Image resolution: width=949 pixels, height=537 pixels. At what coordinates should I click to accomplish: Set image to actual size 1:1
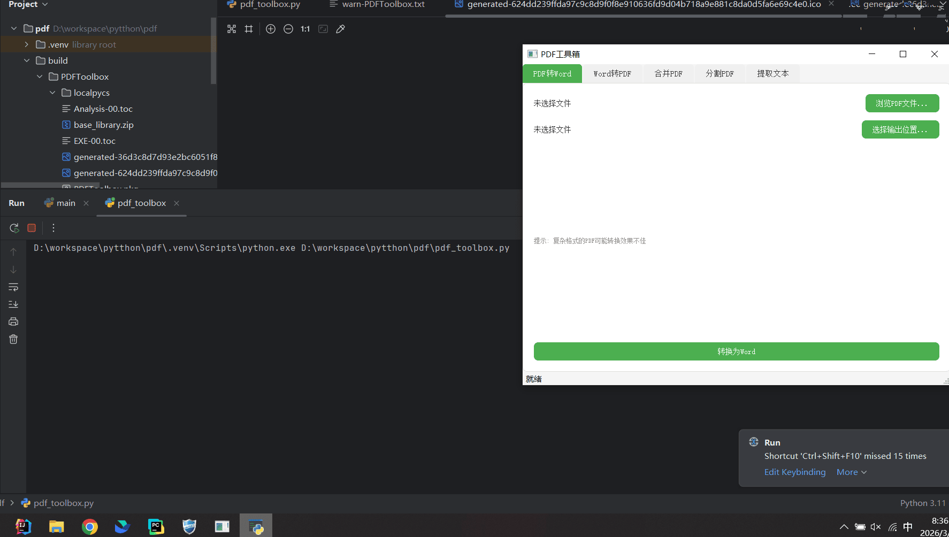pyautogui.click(x=305, y=29)
